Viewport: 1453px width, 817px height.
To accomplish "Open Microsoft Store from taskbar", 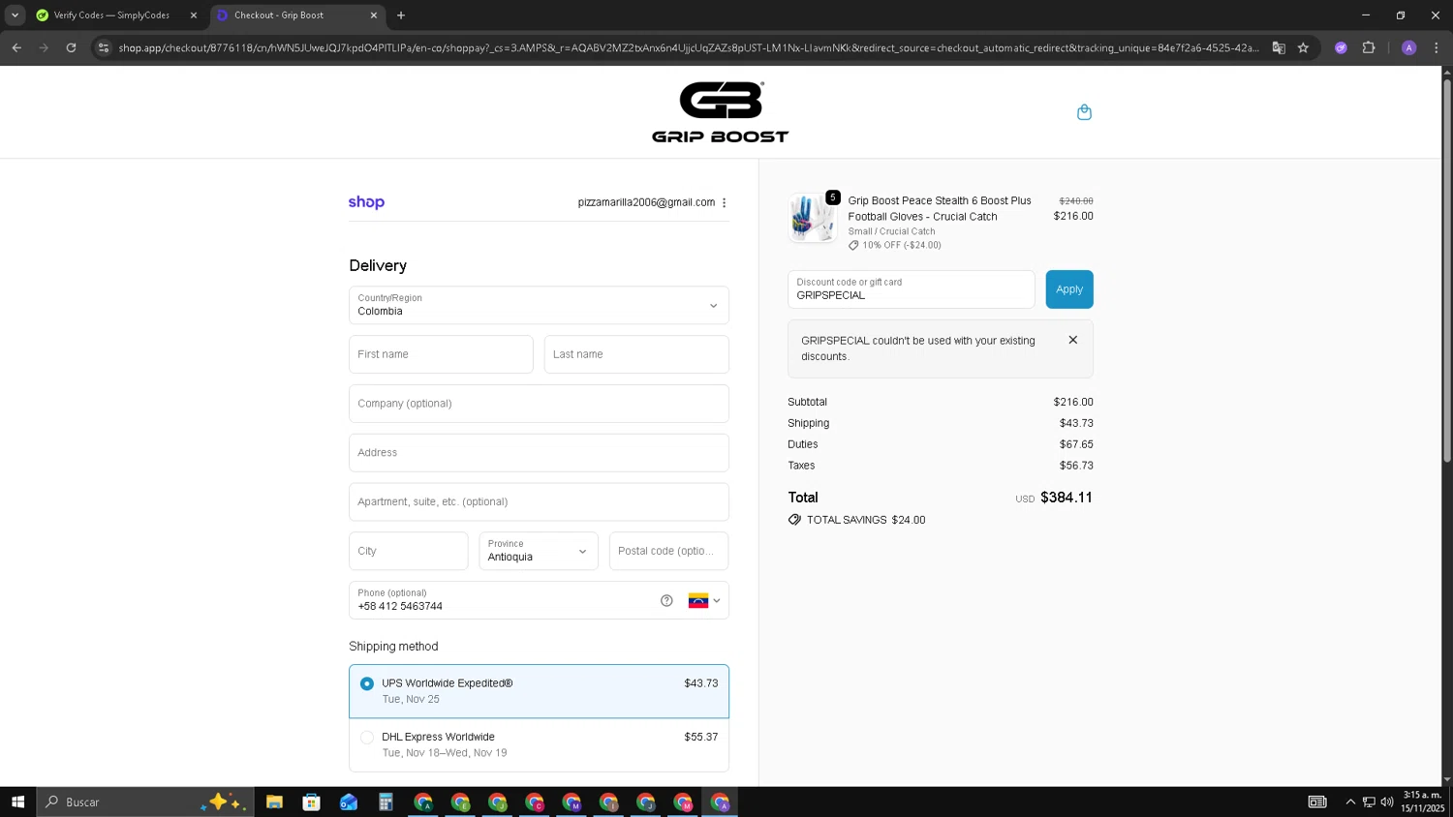I will (x=311, y=802).
